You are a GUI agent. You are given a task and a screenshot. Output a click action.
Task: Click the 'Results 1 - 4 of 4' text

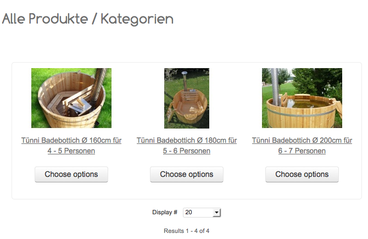click(x=187, y=231)
